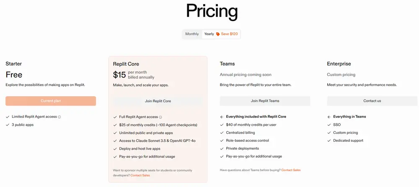Click checkmark beside Centralized billing
Screen dimensions: 419x187
click(x=222, y=132)
